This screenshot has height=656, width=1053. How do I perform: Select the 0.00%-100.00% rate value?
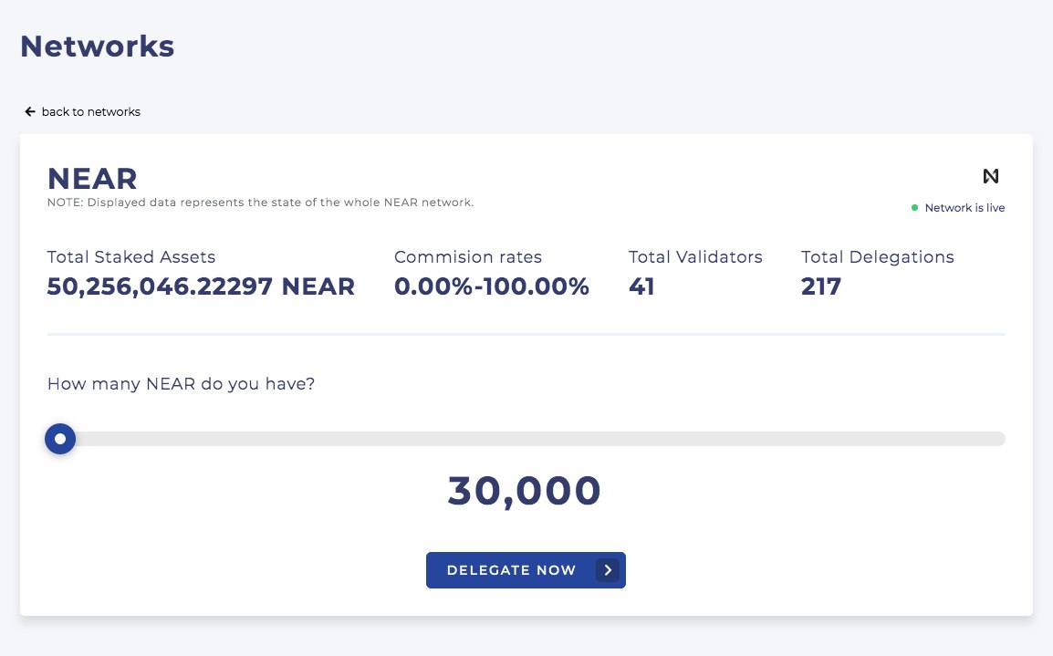[492, 286]
